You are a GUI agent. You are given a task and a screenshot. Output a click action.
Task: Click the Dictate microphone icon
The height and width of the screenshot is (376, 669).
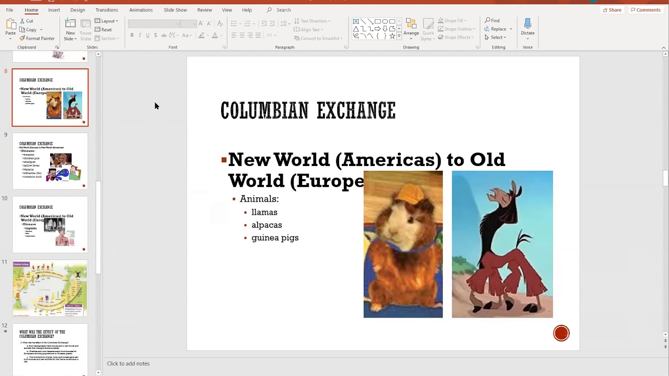point(527,24)
